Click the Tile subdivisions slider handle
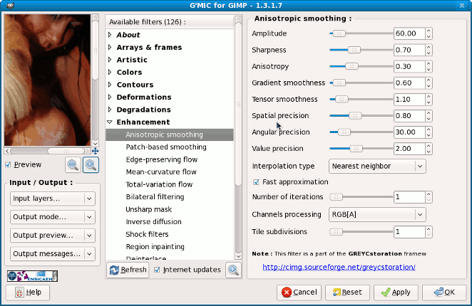The height and width of the screenshot is (306, 472). click(337, 232)
